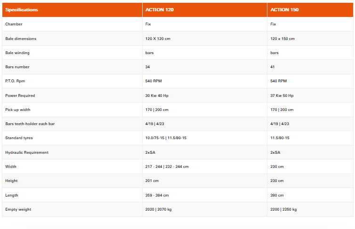Click the Specifications column header
The image size is (355, 229).
22,9
